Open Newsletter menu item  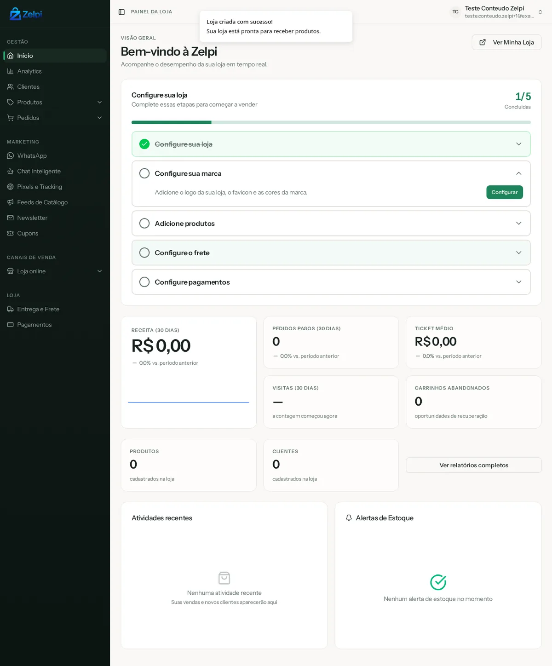[x=55, y=218]
